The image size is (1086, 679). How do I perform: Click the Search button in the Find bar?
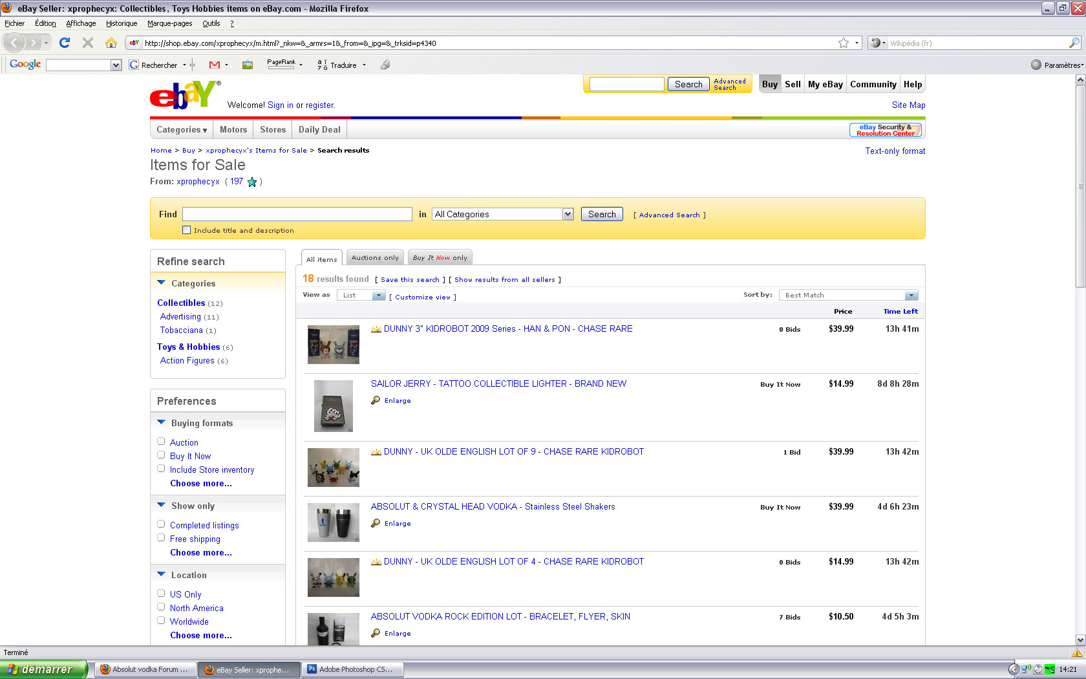(x=602, y=214)
